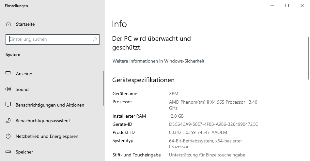Open Weitere Informationen in Windows-Sicherheit link
The image size is (310, 161).
pos(158,61)
